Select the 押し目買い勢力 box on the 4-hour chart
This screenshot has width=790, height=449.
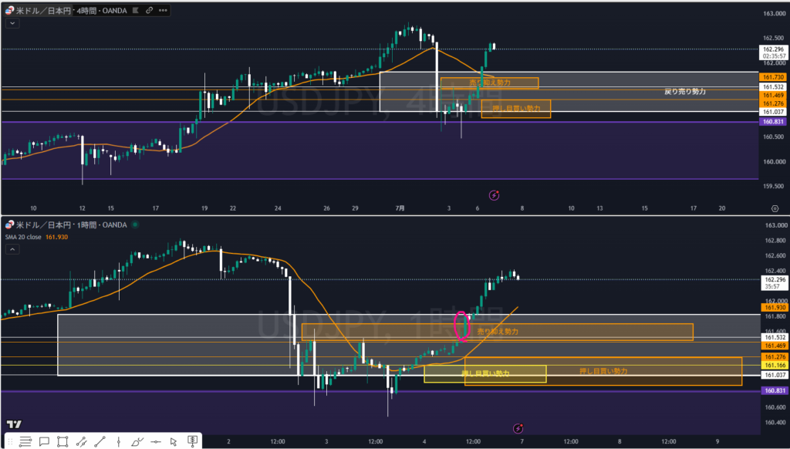[516, 108]
